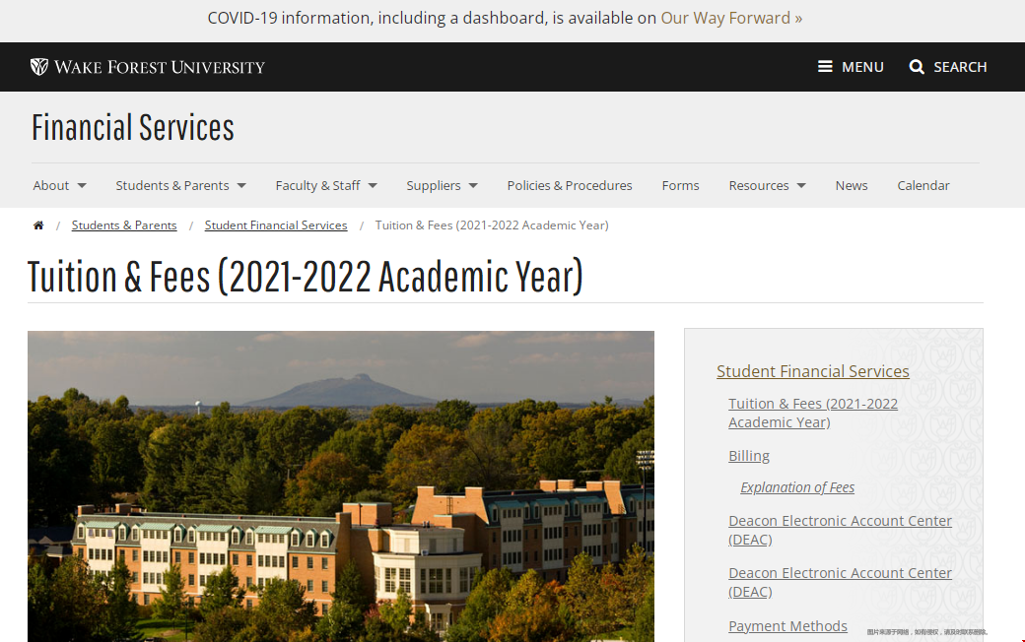Open Policies & Procedures nav item
The width and height of the screenshot is (1025, 642).
570,185
